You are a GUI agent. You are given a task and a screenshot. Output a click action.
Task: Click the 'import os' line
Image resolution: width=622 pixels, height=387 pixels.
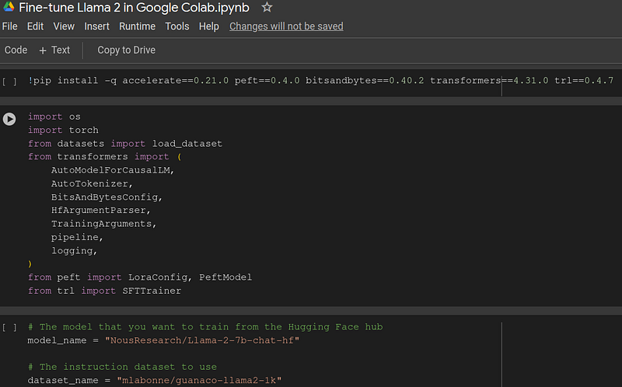pos(54,117)
